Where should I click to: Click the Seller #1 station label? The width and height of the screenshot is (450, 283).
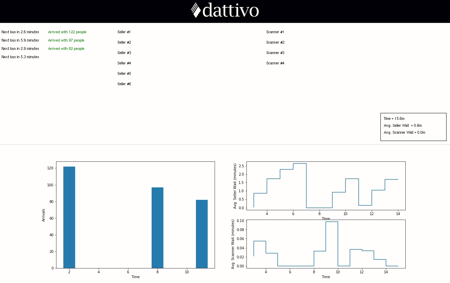tap(124, 32)
